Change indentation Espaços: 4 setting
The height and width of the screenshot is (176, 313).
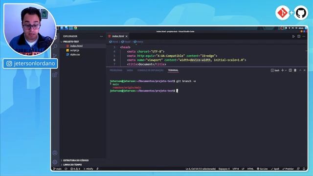[224, 169]
